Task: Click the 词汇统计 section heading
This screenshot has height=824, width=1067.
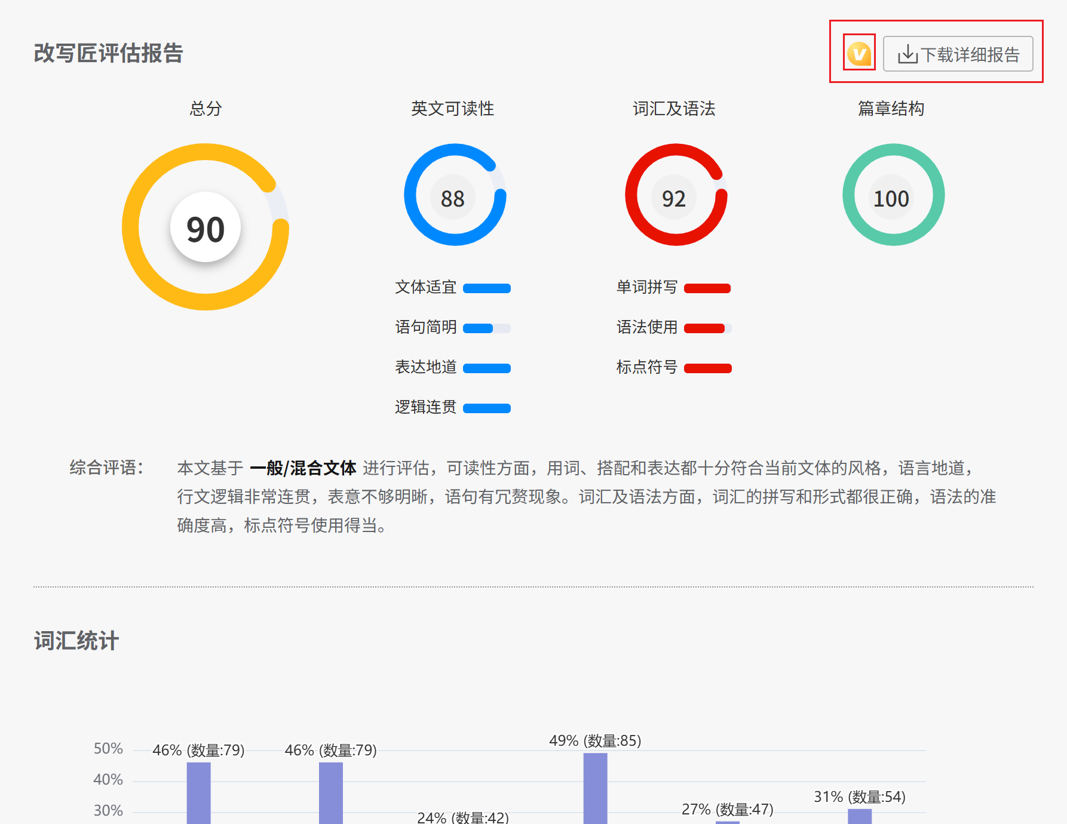Action: click(76, 641)
